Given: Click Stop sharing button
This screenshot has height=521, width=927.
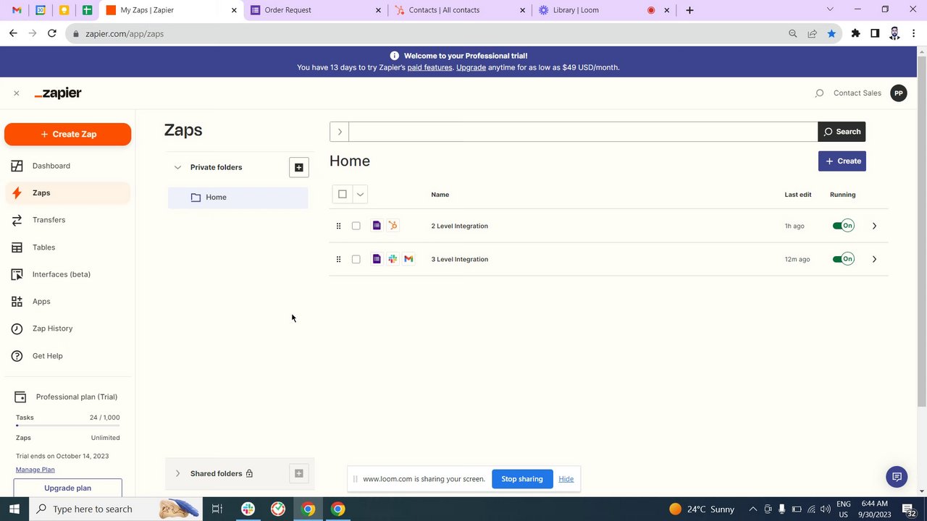Looking at the screenshot, I should pos(521,479).
